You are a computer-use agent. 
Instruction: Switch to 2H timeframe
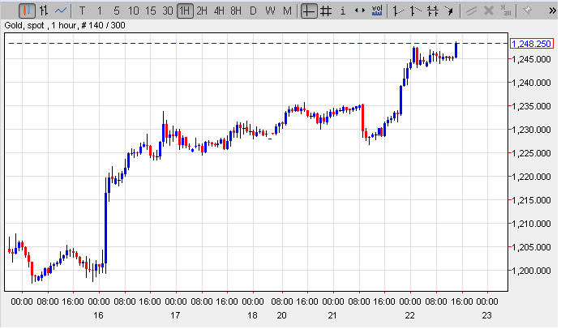202,11
